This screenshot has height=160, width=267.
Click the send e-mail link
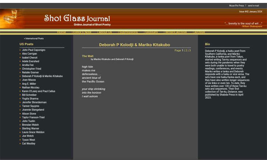pyautogui.click(x=253, y=6)
